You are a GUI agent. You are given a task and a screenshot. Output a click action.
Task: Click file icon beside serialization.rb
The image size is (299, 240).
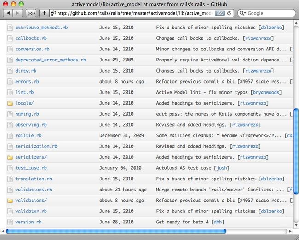click(x=10, y=147)
